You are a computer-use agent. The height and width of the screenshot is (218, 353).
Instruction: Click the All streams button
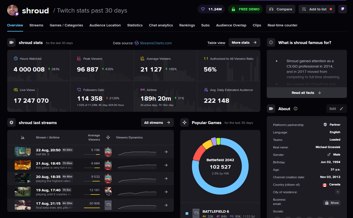pyautogui.click(x=157, y=122)
